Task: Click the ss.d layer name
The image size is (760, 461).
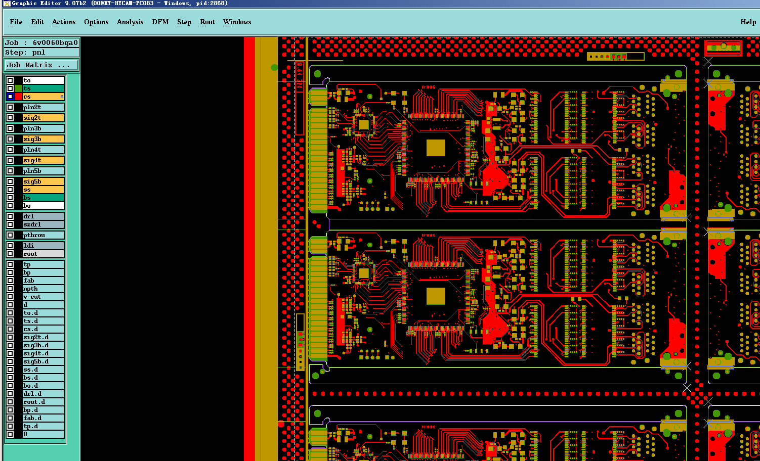Action: pos(43,370)
